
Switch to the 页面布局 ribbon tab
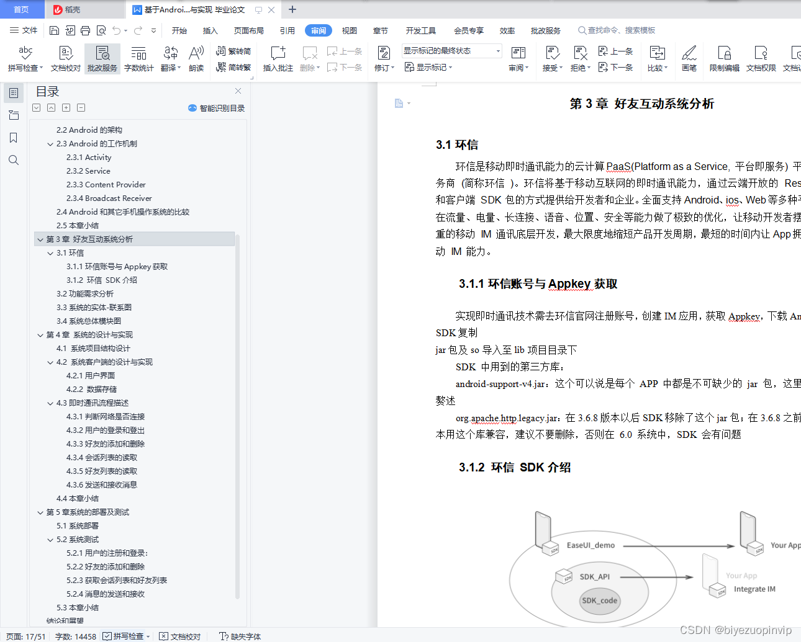click(249, 30)
